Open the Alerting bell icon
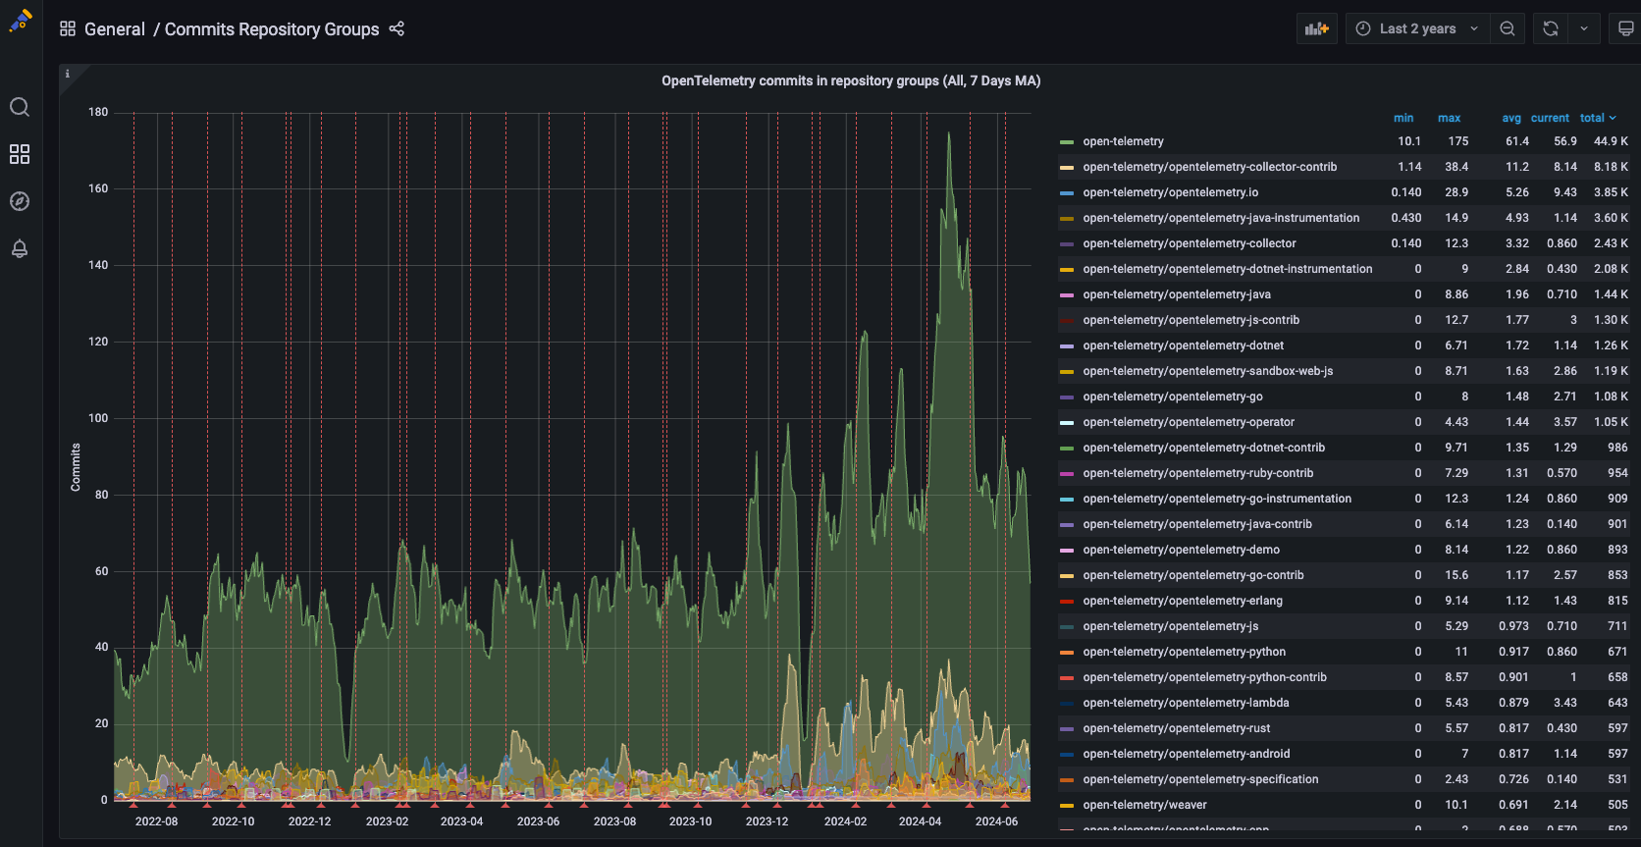 click(x=20, y=248)
